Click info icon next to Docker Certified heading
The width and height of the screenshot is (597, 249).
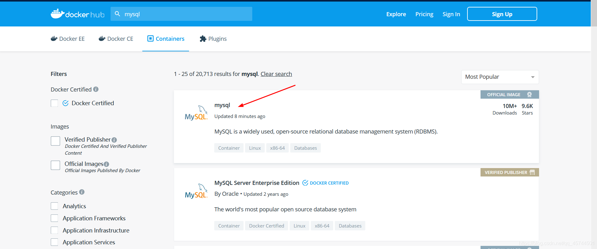[x=96, y=89]
